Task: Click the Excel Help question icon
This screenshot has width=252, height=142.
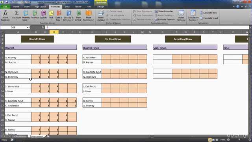Action: (238, 7)
